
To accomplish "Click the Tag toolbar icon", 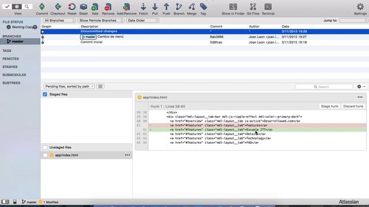I will pyautogui.click(x=203, y=9).
